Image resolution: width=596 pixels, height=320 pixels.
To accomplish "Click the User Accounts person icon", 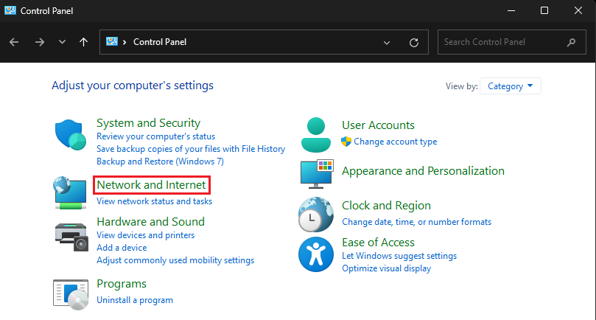I will click(317, 133).
